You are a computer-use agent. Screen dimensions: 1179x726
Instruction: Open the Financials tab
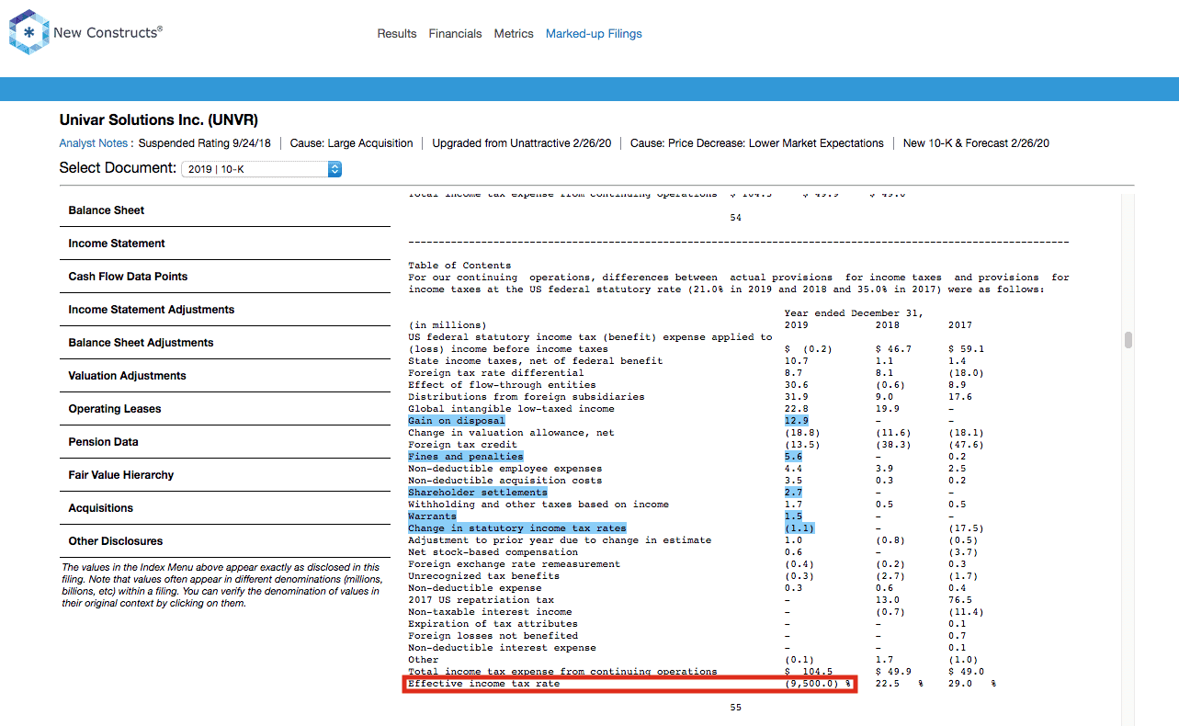pyautogui.click(x=455, y=34)
